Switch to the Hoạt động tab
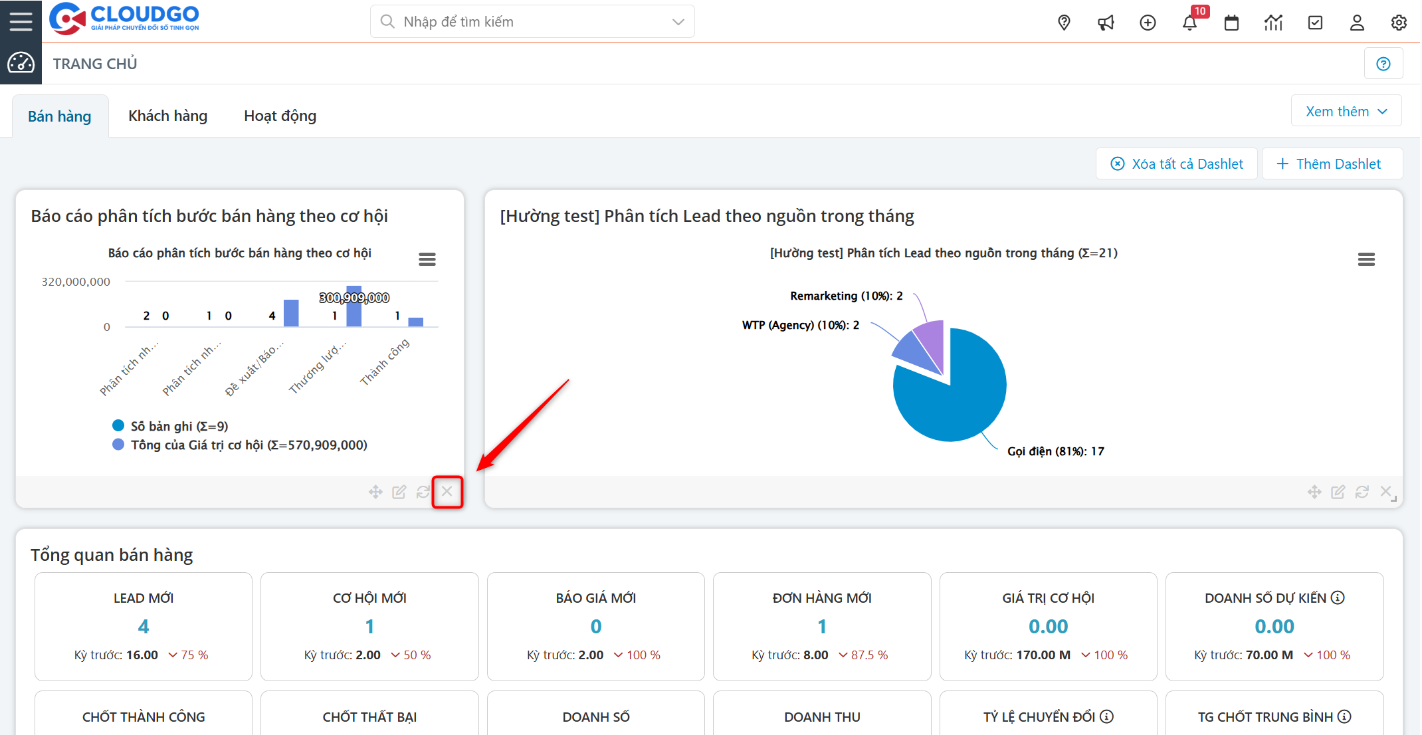Screen dimensions: 1422x735 pos(280,116)
